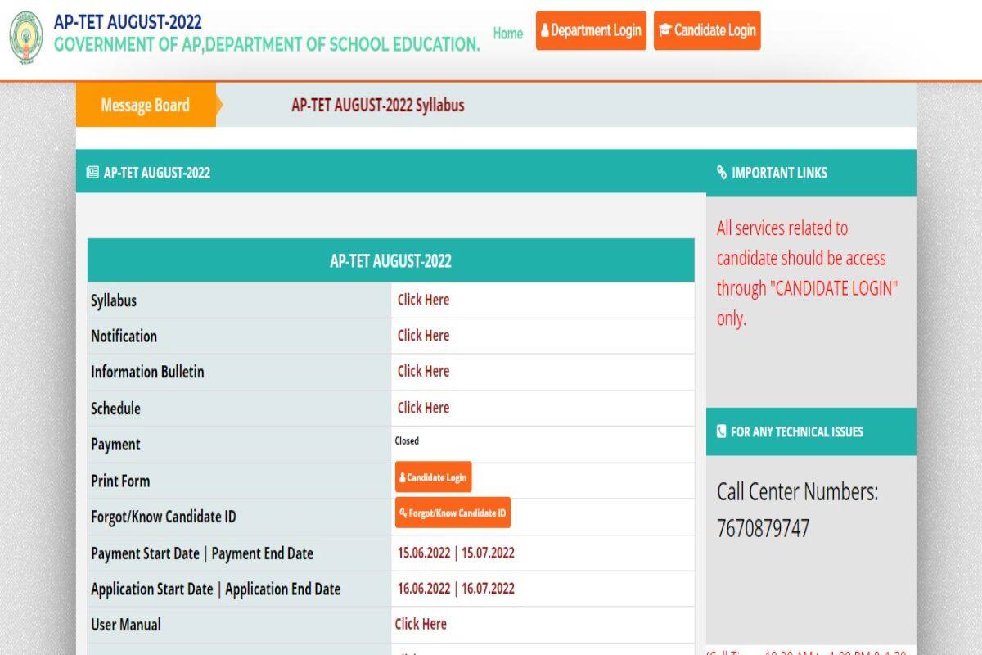The image size is (982, 655).
Task: Open the Department Login button
Action: tap(591, 30)
